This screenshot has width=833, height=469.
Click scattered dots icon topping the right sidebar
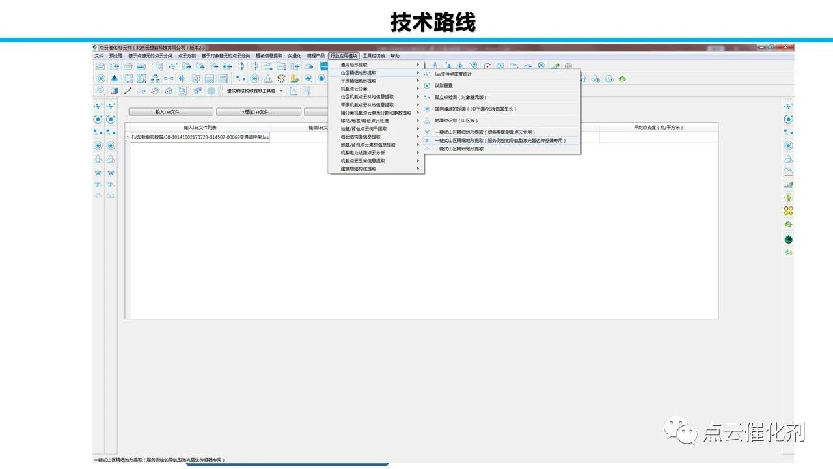(x=789, y=106)
